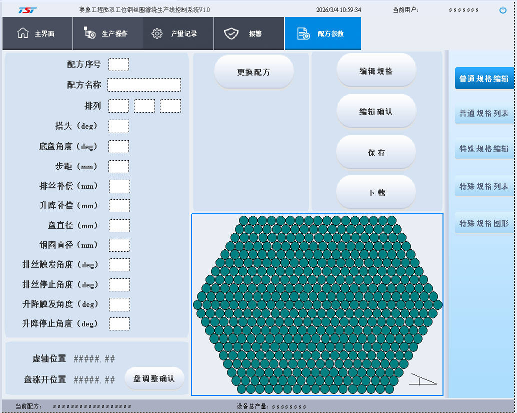The width and height of the screenshot is (517, 413).
Task: Select the 特殊规格图形 side tab
Action: (483, 223)
